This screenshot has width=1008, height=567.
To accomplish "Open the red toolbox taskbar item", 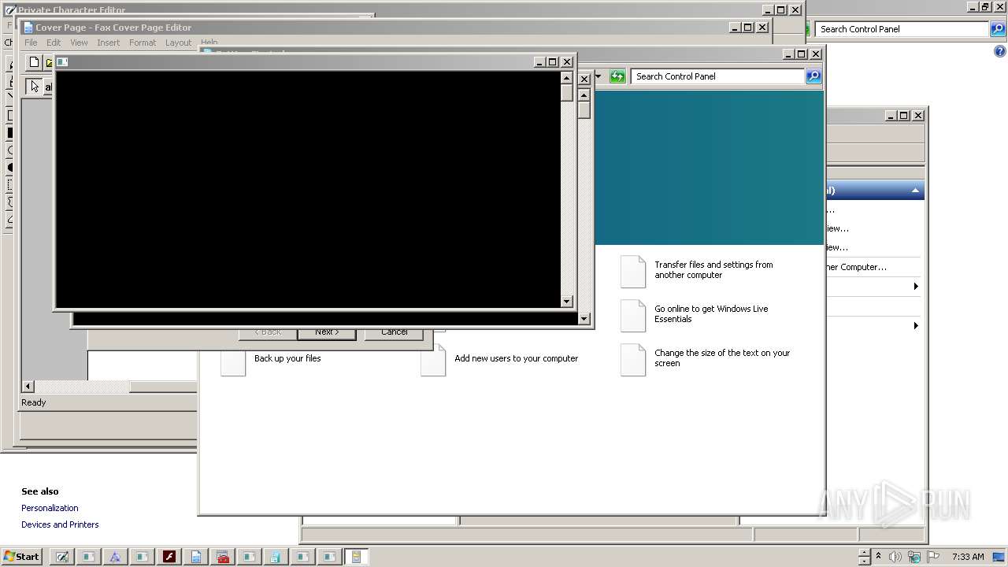I will click(222, 557).
